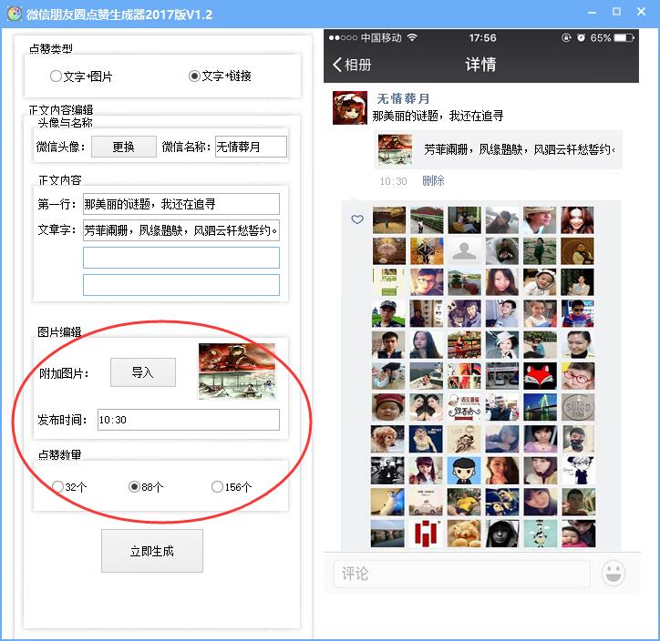
Task: Click the 立即生成 generate button
Action: (151, 551)
